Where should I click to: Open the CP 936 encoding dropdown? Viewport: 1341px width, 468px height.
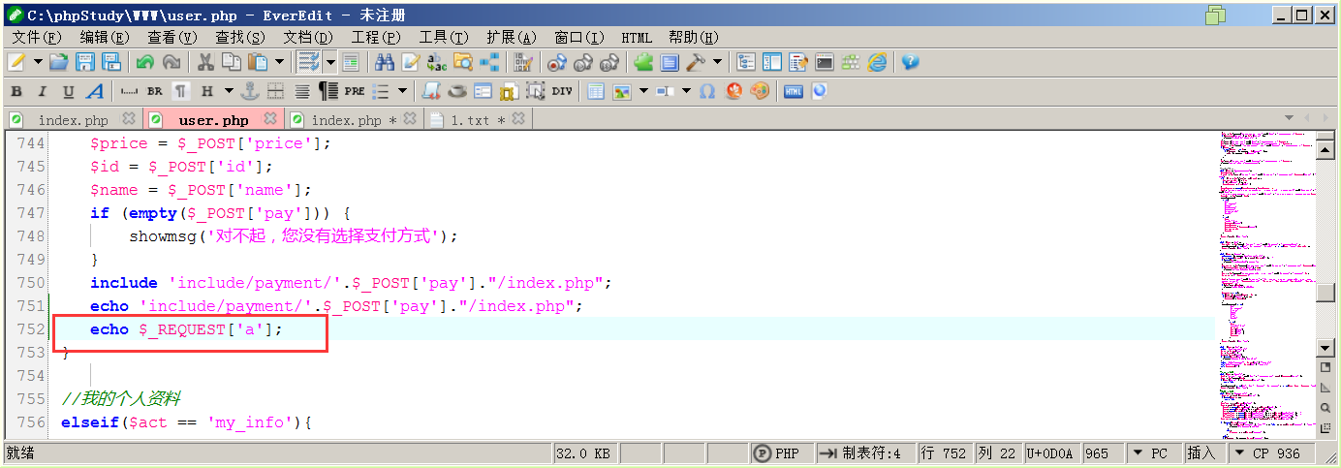[x=1268, y=452]
